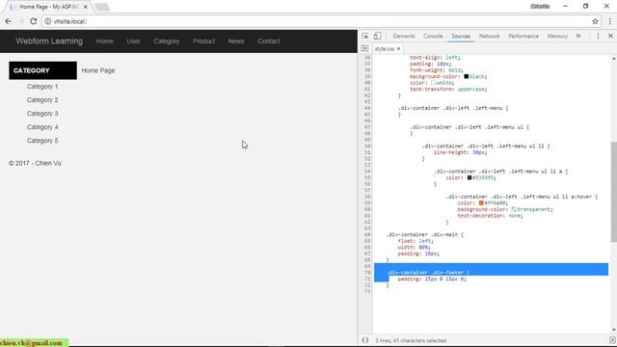This screenshot has height=347, width=617.
Task: Close the Home Page browser tab
Action: click(x=86, y=7)
